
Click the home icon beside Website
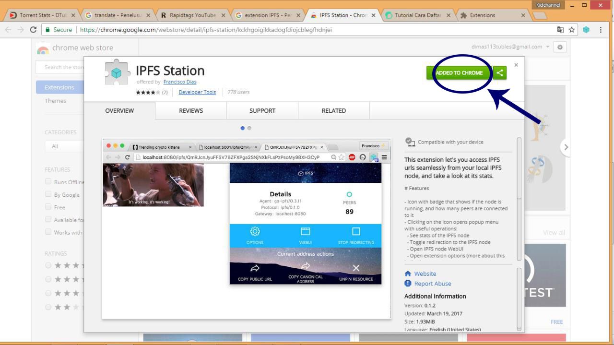(x=408, y=274)
